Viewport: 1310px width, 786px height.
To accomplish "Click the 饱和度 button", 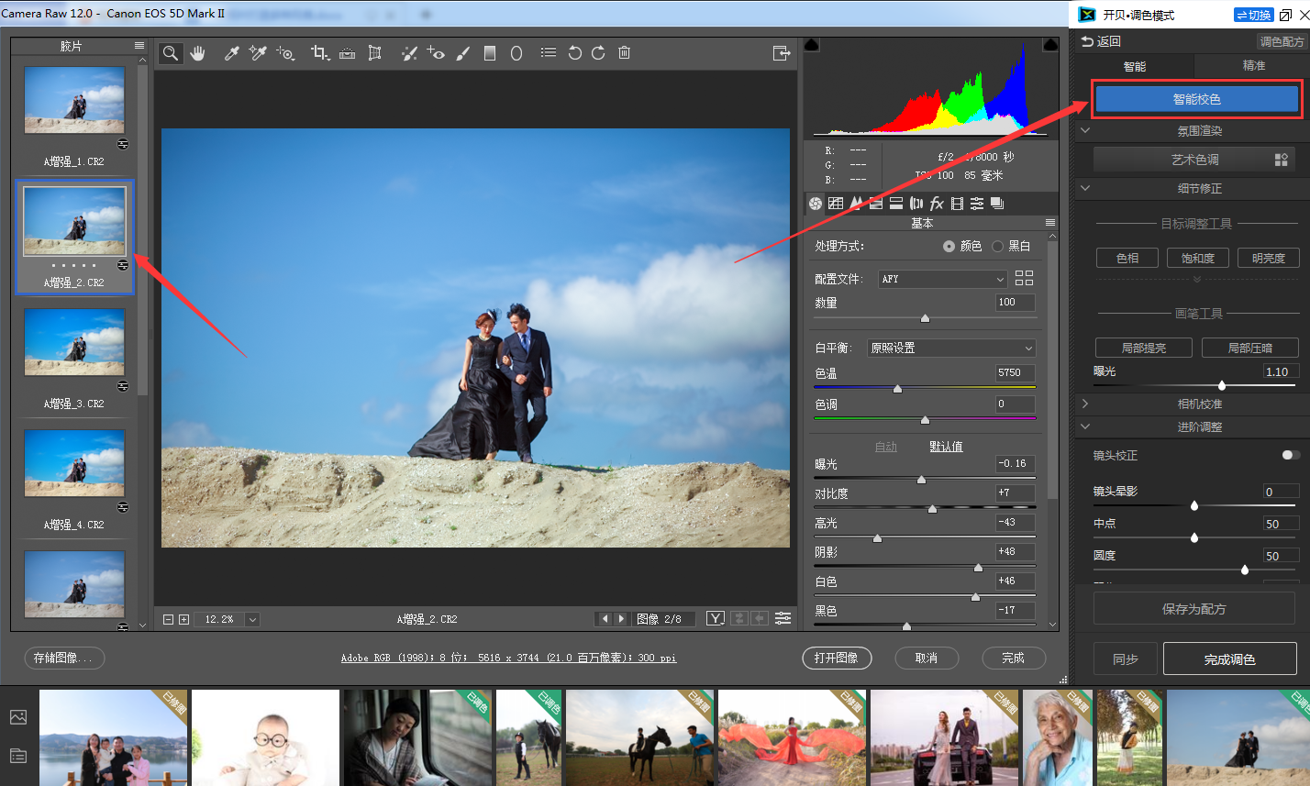I will click(x=1197, y=259).
